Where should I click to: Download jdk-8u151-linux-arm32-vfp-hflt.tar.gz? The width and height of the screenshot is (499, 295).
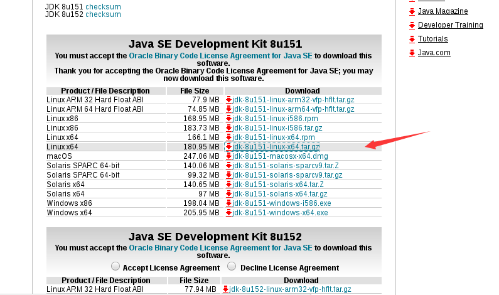click(293, 100)
